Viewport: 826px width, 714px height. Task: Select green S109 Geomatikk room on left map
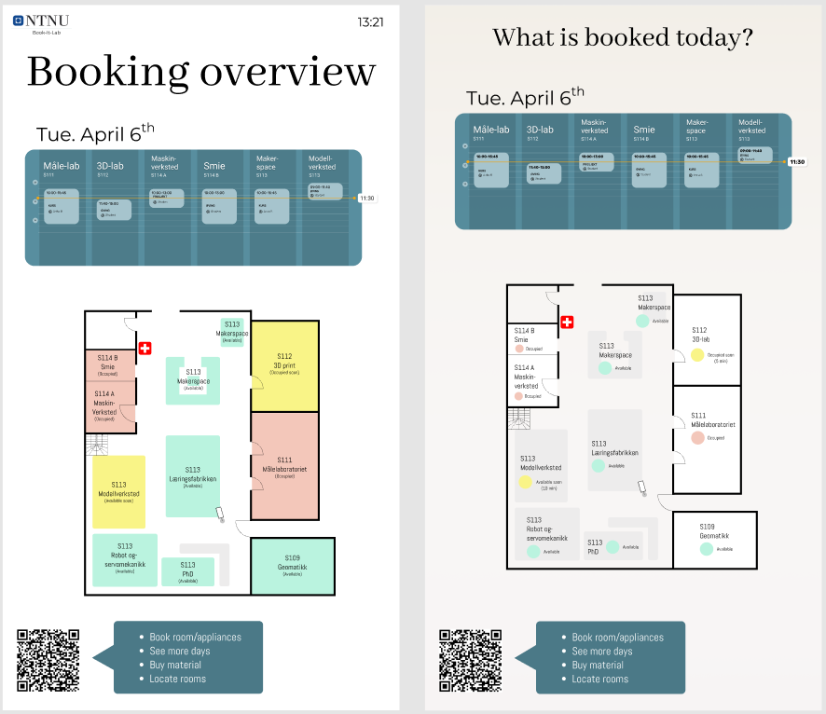tap(292, 566)
